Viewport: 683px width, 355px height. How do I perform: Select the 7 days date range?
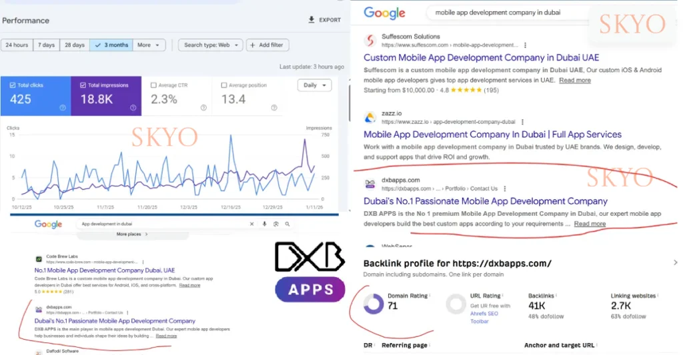coord(46,45)
